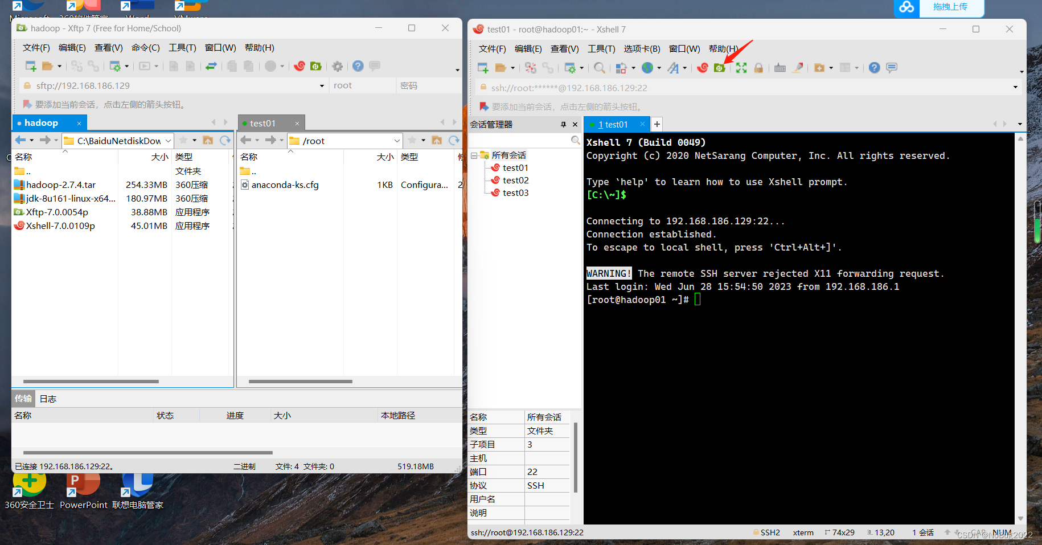Toggle full screen icon in Xshell toolbar
This screenshot has width=1042, height=545.
click(x=741, y=68)
